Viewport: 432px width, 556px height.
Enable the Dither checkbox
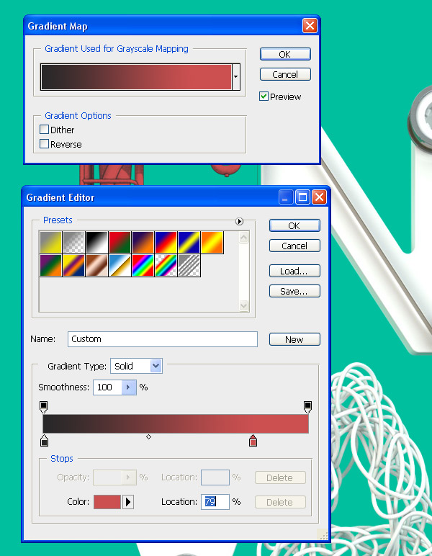click(x=45, y=130)
